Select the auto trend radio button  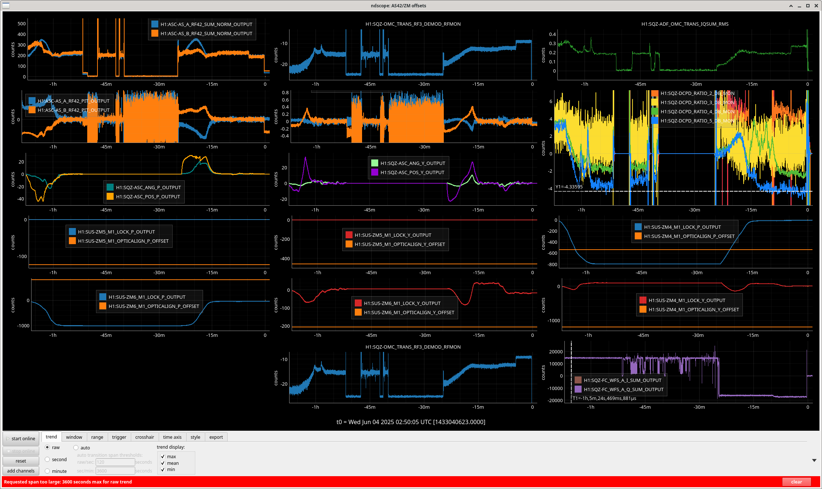[76, 448]
